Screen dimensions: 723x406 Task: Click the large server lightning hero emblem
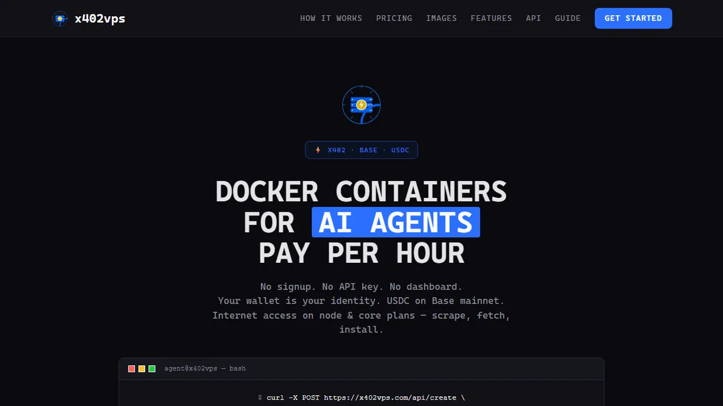361,105
